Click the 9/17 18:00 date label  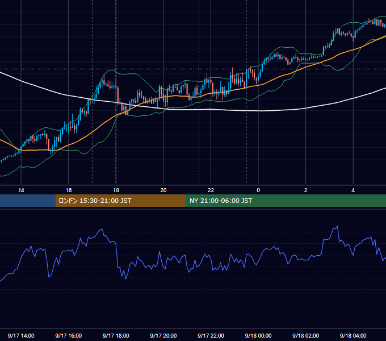pyautogui.click(x=116, y=335)
